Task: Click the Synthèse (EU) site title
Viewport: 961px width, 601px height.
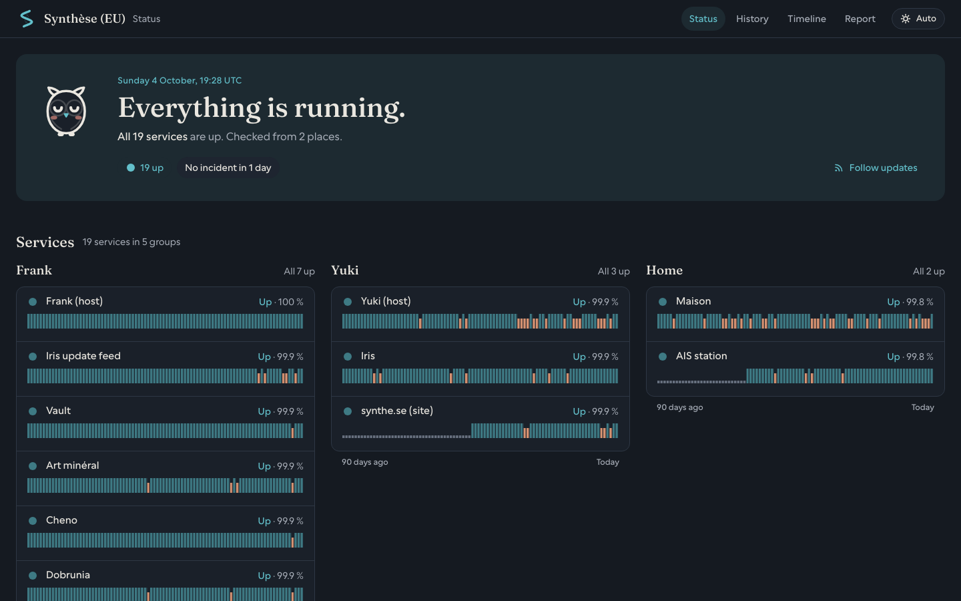Action: click(x=85, y=19)
